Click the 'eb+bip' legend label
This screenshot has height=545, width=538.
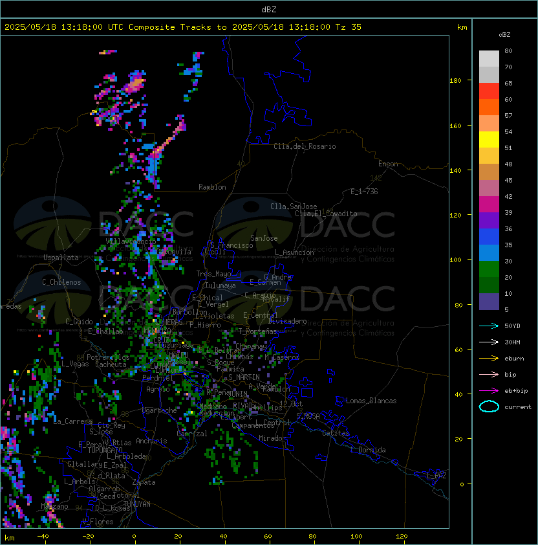[x=516, y=391]
